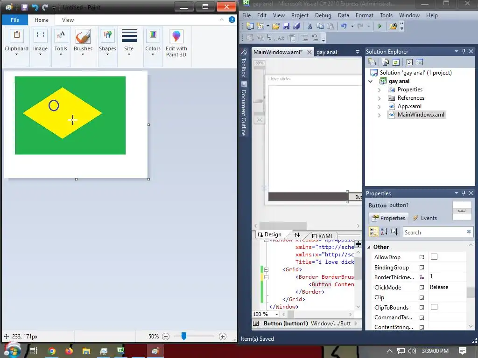Zoom out with Paint's minus button
Image resolution: width=478 pixels, height=358 pixels.
tap(166, 337)
